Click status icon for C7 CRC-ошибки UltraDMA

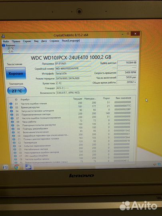point(15,156)
